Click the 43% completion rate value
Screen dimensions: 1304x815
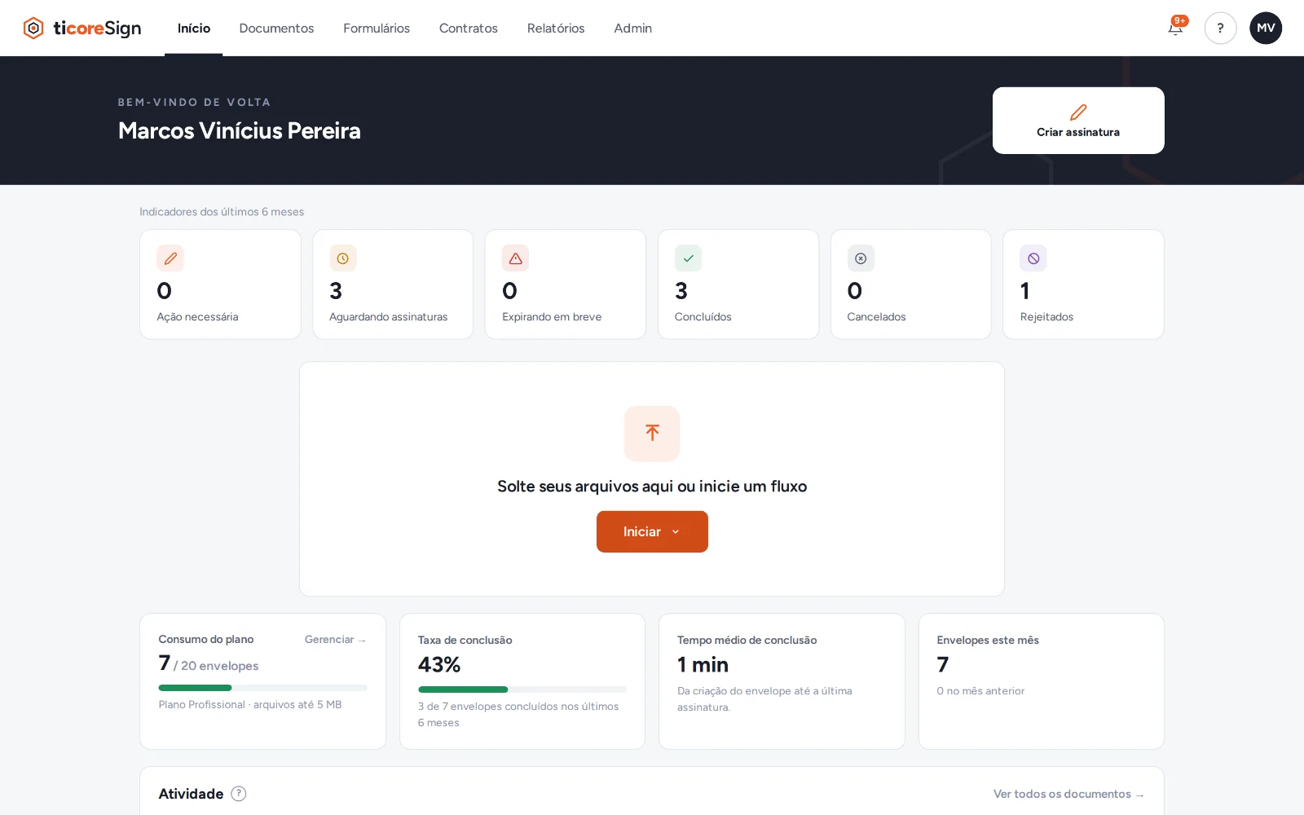coord(439,665)
